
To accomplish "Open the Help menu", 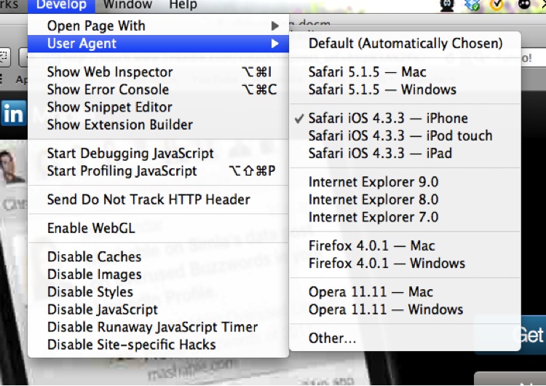I will click(183, 5).
